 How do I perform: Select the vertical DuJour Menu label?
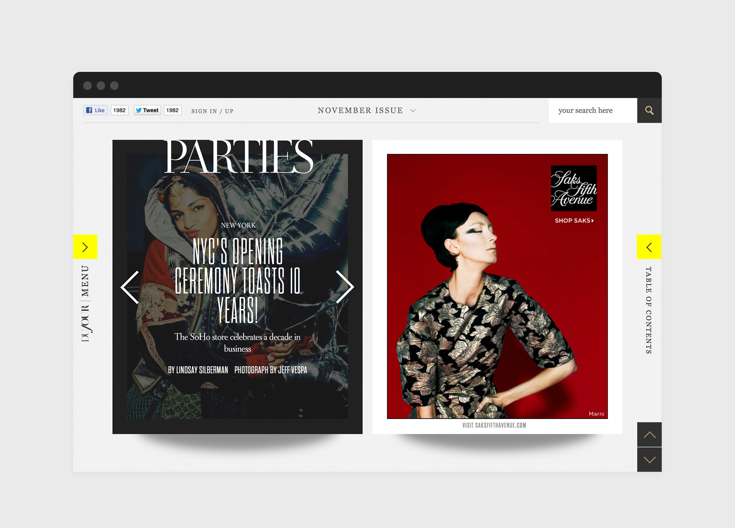point(85,304)
